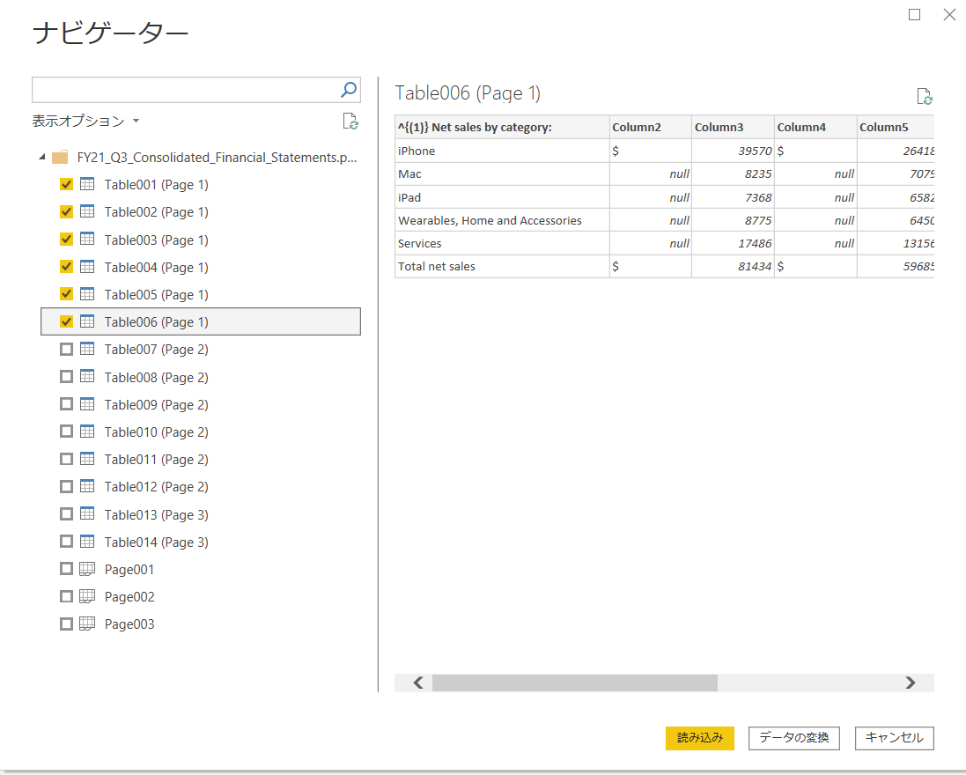Viewport: 966px width, 775px height.
Task: Uncheck the Table004 (Page 1) checkbox
Action: click(x=67, y=267)
